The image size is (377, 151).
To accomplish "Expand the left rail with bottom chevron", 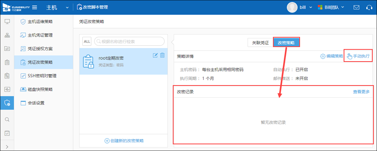I will tap(7, 146).
